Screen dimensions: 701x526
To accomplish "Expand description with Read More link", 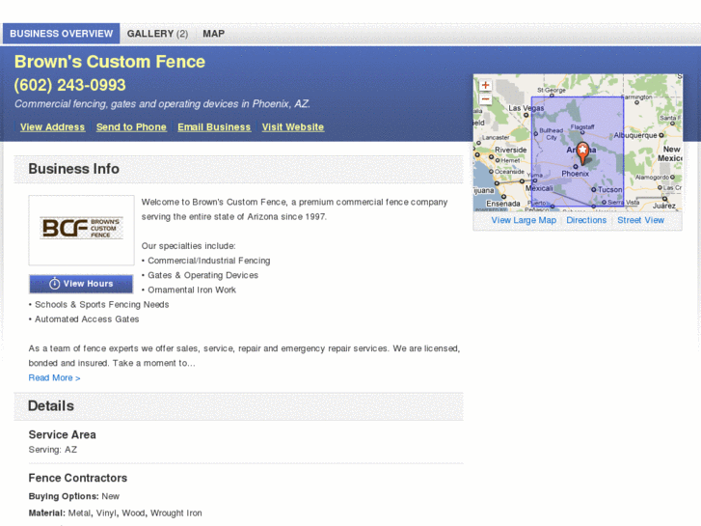I will (x=55, y=377).
